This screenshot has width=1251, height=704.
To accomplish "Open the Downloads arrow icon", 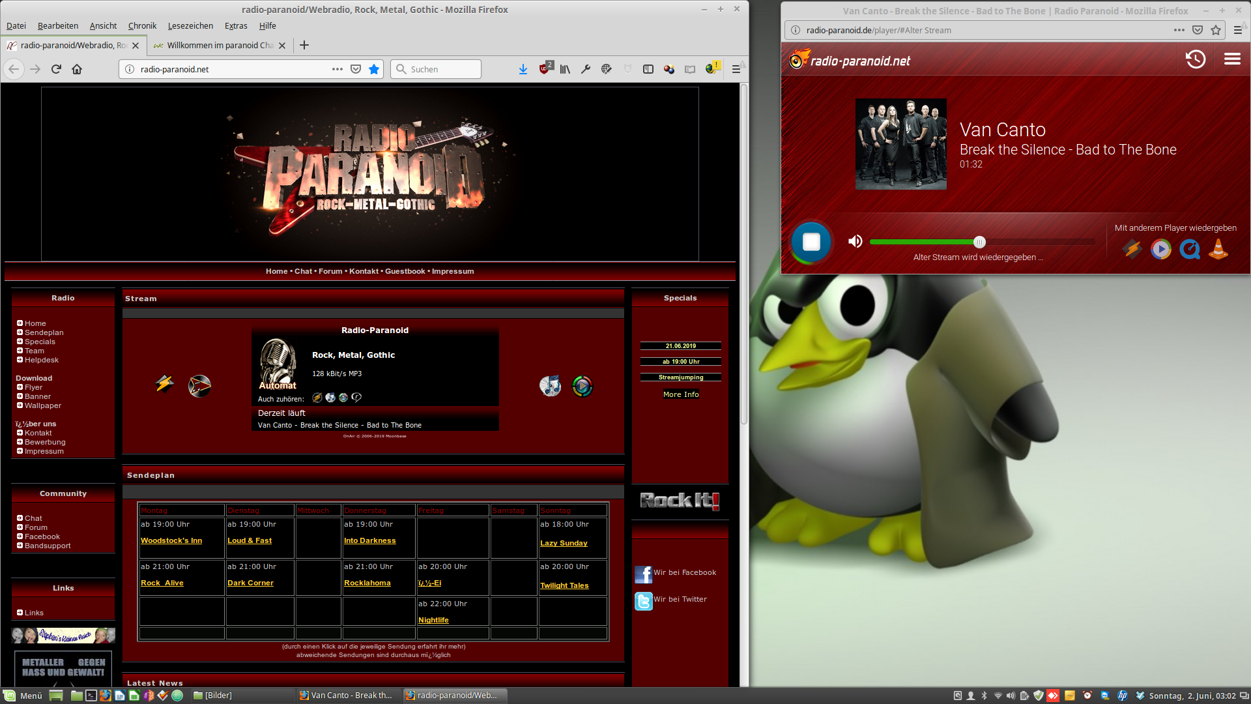I will click(x=523, y=69).
